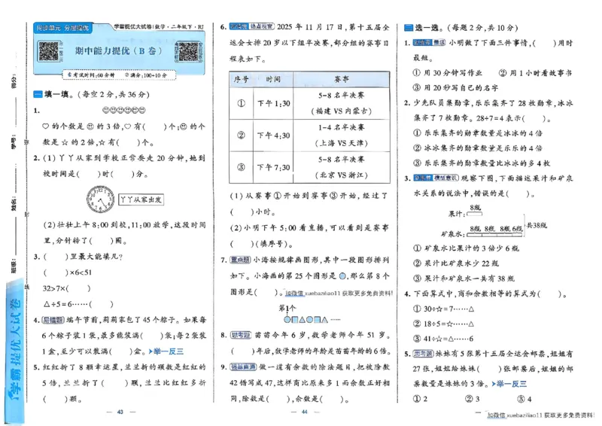The height and width of the screenshot is (426, 602).
Task: Click the 举一反三 link after question 4
Action: click(x=166, y=351)
